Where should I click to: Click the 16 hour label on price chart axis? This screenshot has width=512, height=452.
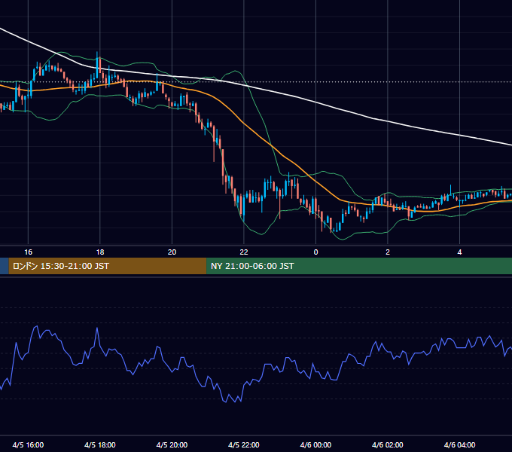coord(29,252)
